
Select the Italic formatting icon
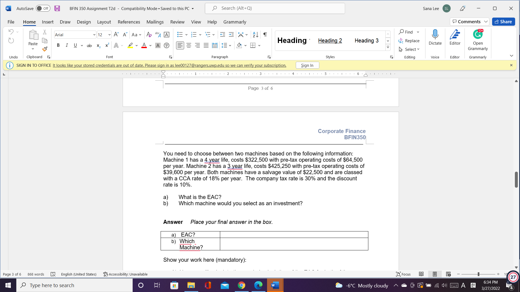[67, 45]
